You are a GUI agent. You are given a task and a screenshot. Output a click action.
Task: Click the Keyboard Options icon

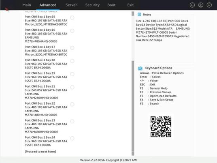(x=140, y=68)
